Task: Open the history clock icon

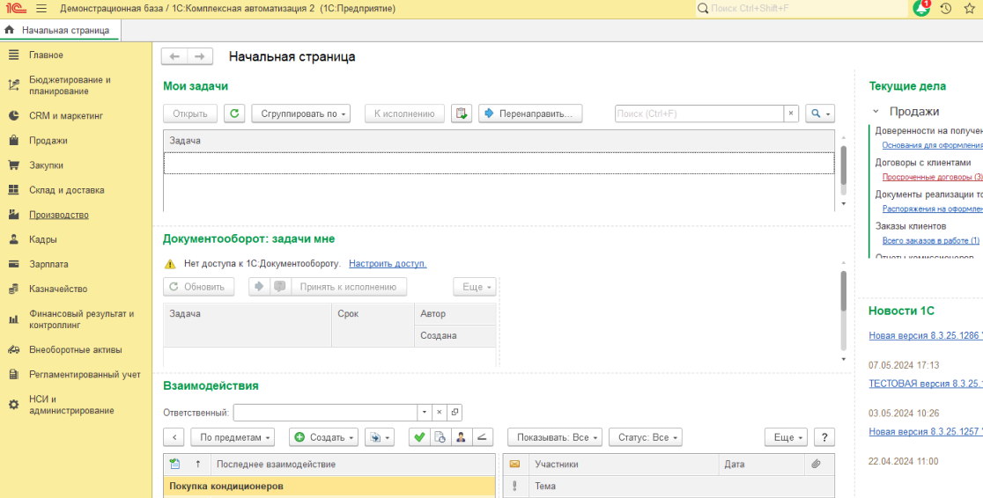Action: click(946, 9)
